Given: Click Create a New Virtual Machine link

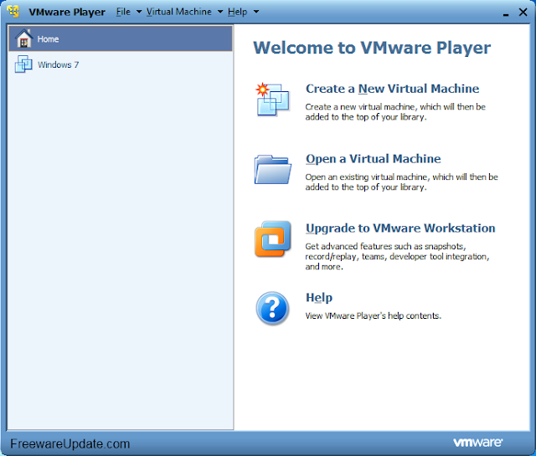Looking at the screenshot, I should pos(392,89).
